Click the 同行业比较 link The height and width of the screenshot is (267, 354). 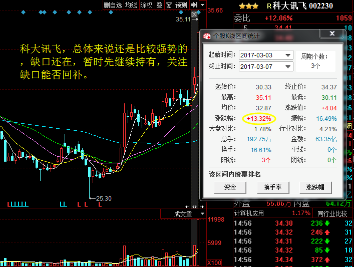click(x=332, y=214)
